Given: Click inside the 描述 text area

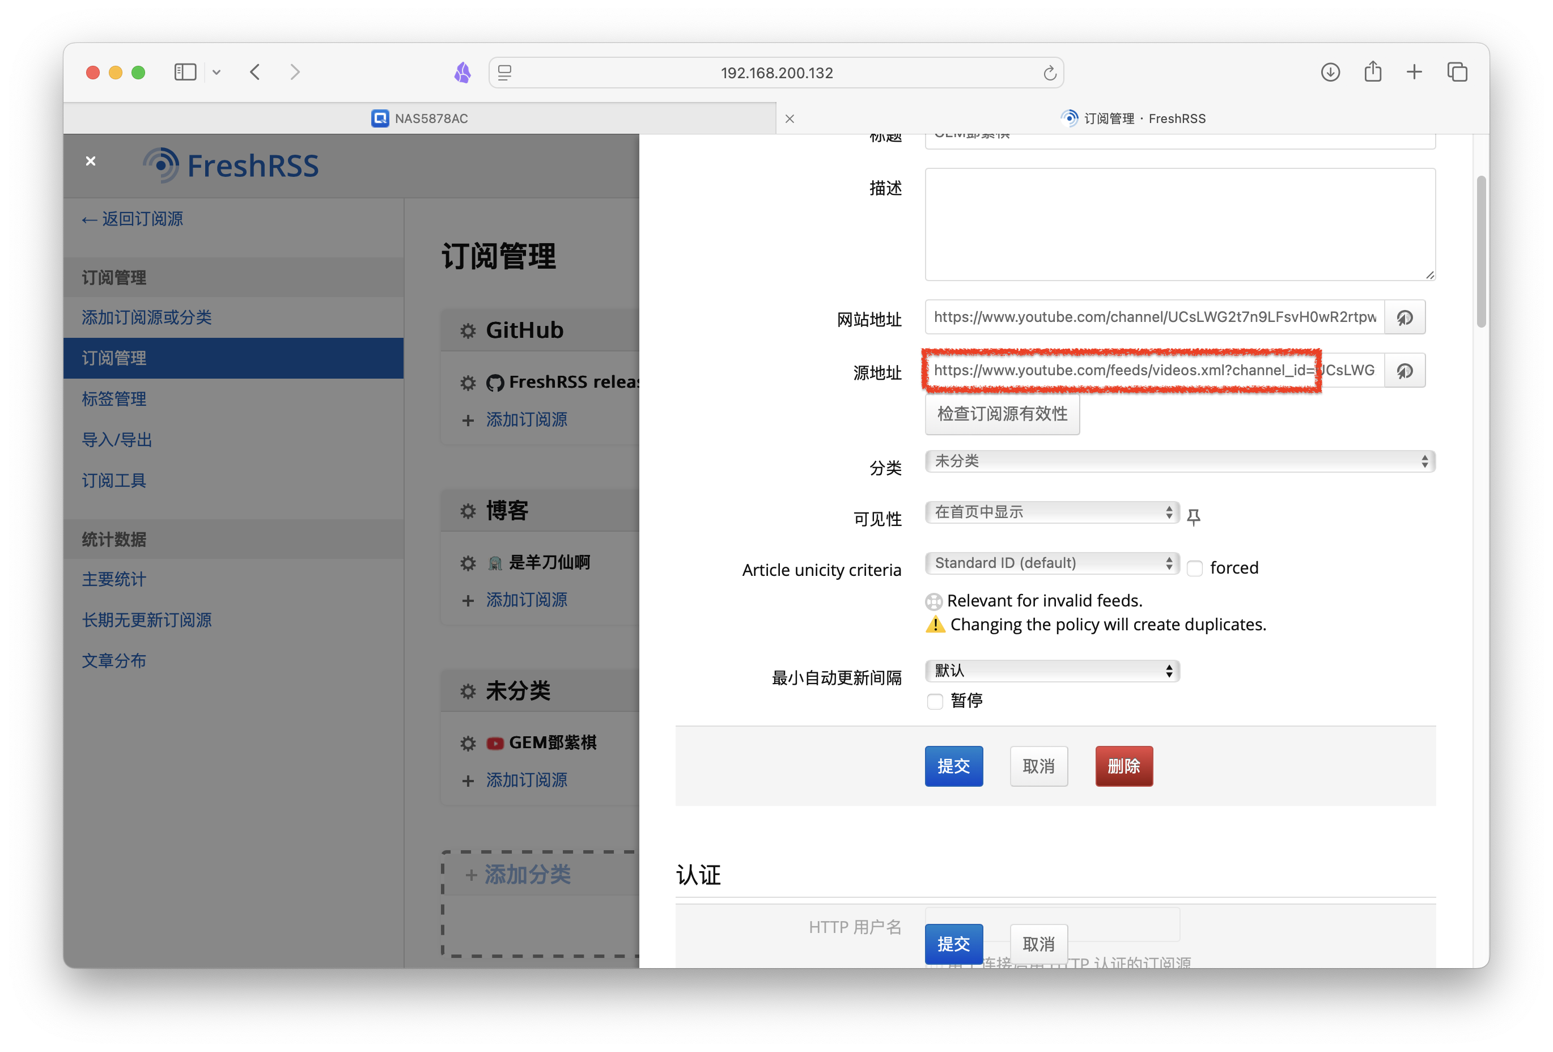Looking at the screenshot, I should (1179, 224).
